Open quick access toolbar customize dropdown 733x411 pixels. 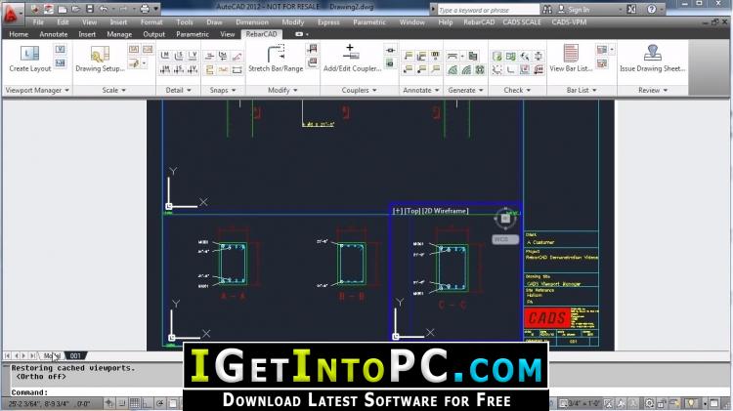tap(156, 9)
